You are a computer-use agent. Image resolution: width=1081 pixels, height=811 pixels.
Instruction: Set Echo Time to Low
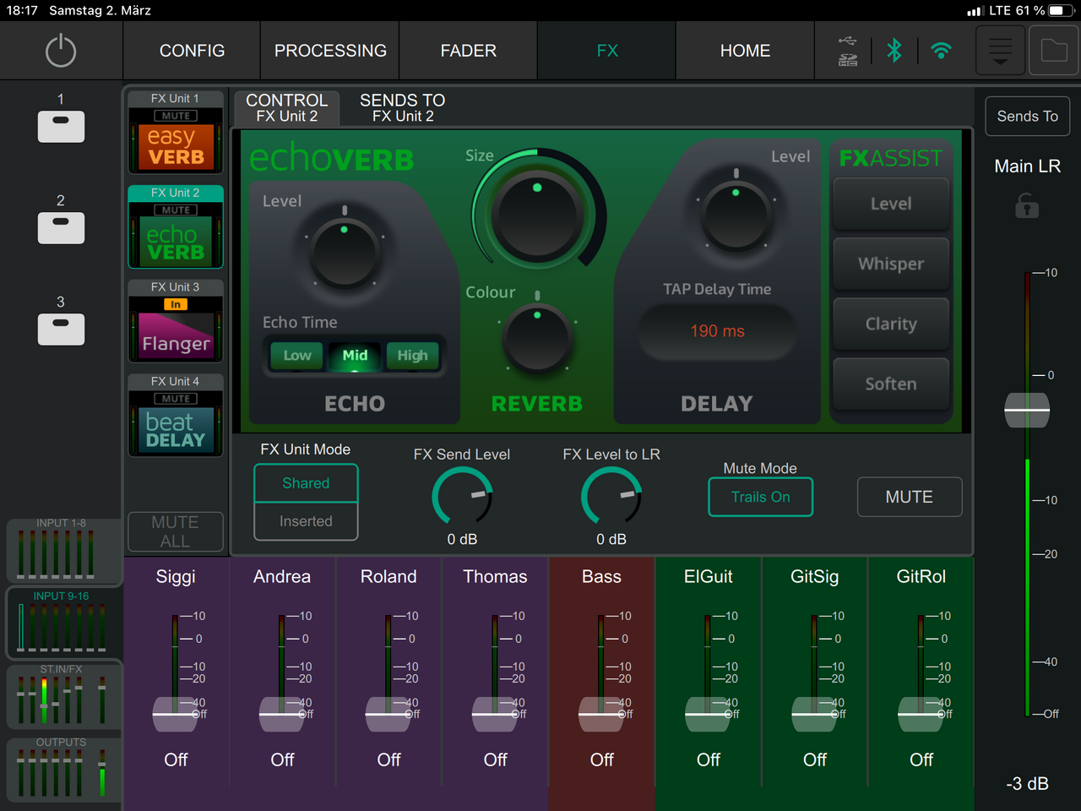296,356
